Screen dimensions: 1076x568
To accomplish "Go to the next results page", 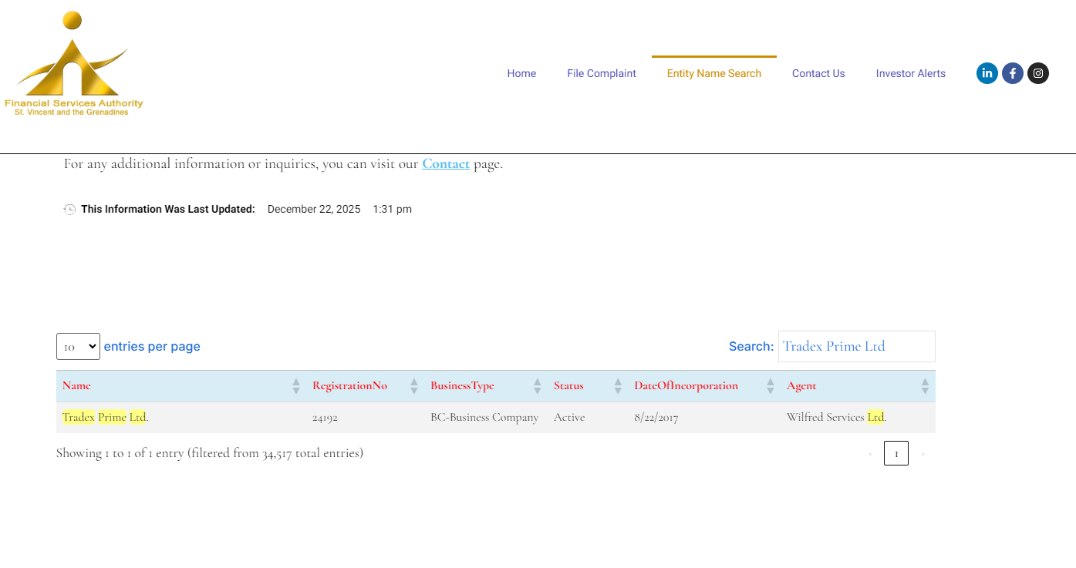I will click(x=923, y=454).
